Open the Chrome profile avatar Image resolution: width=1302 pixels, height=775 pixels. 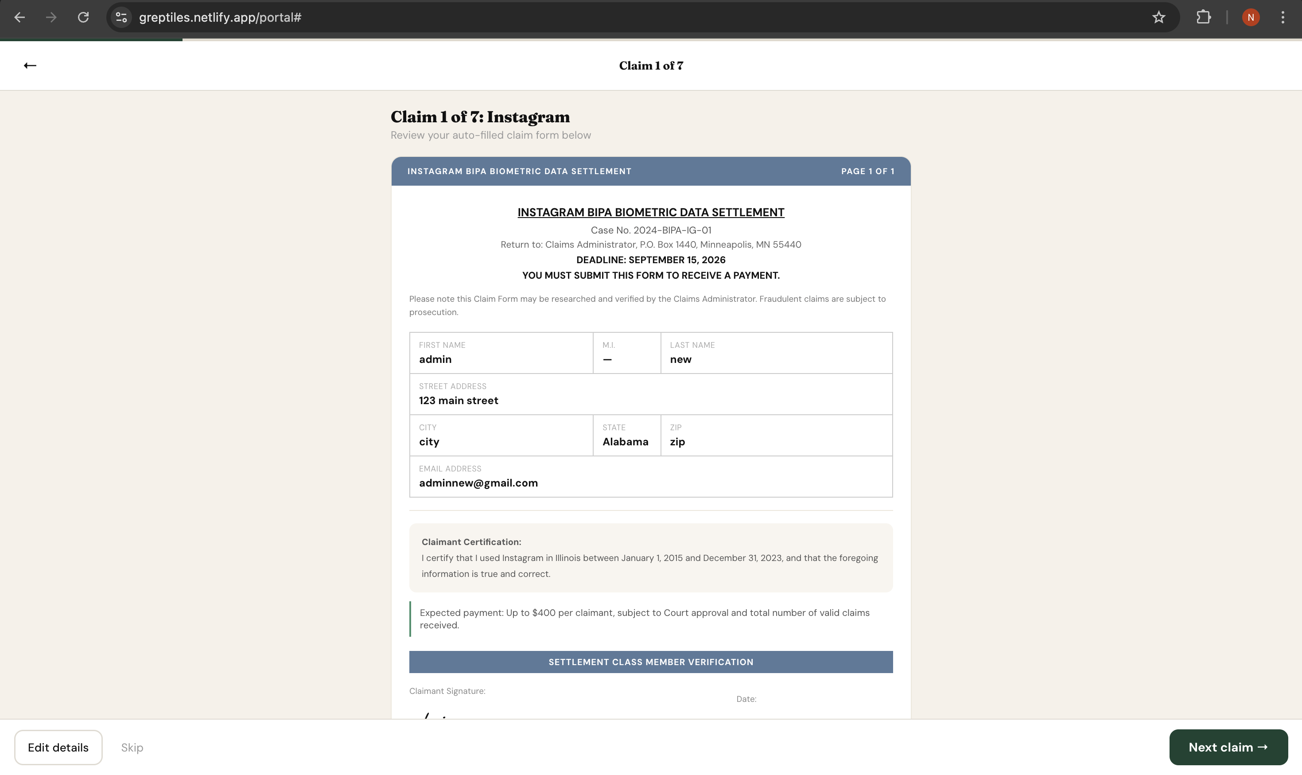coord(1251,17)
